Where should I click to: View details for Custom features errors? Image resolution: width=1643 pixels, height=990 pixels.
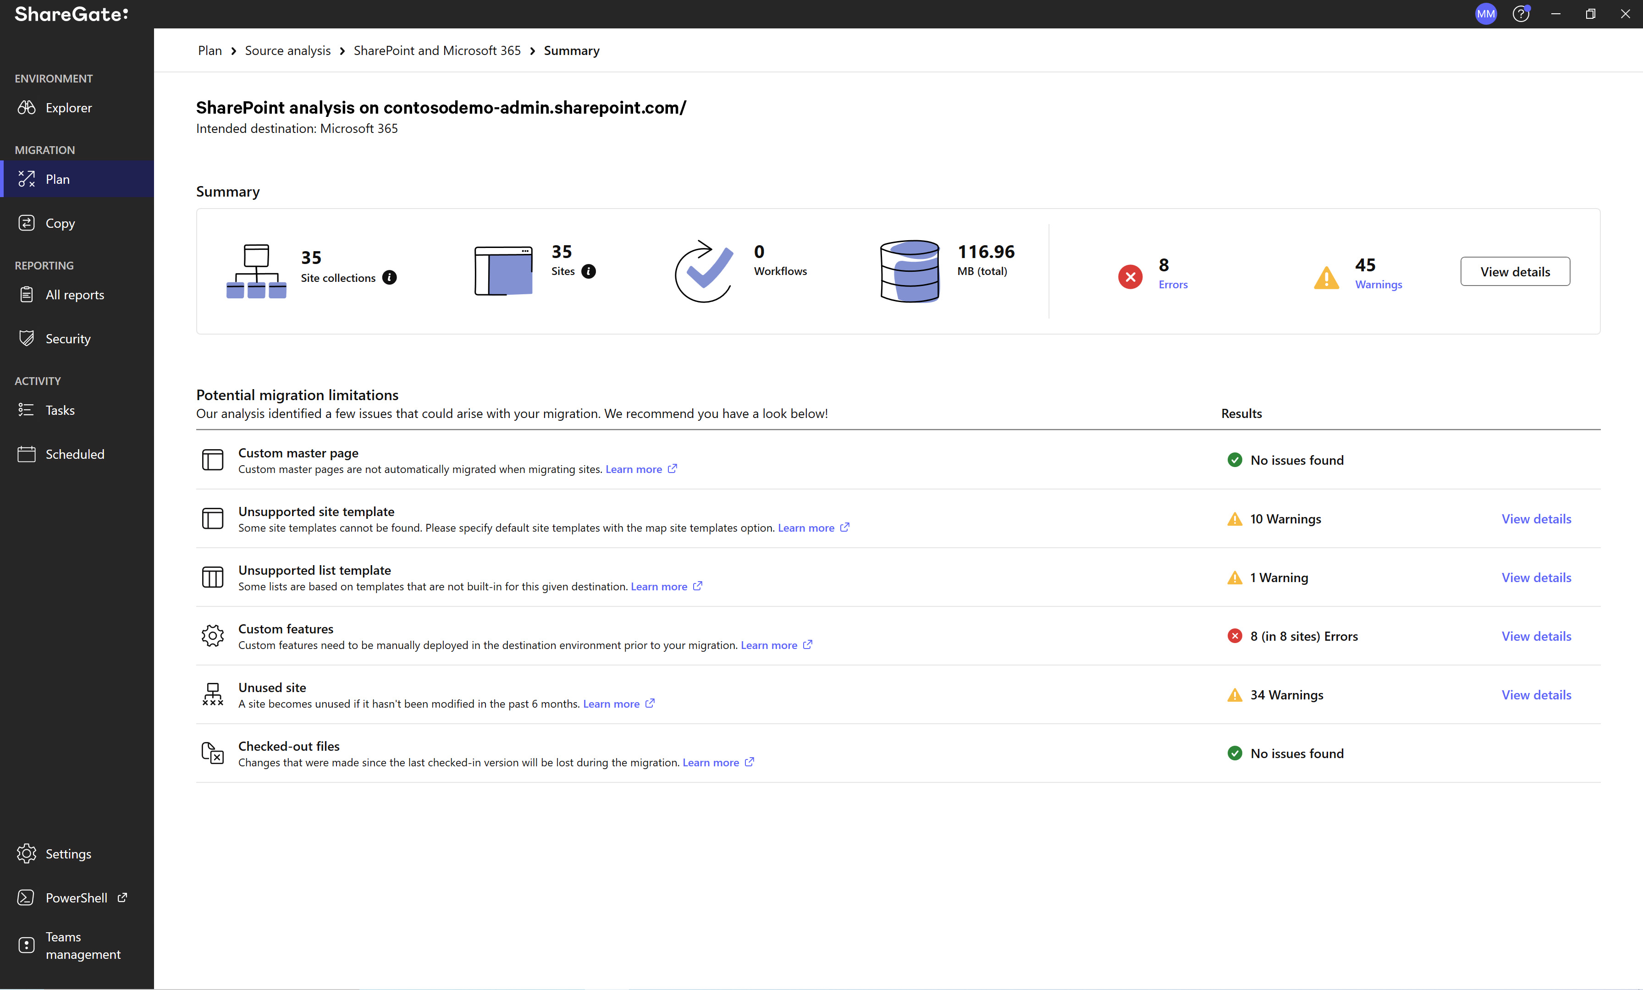coord(1536,635)
